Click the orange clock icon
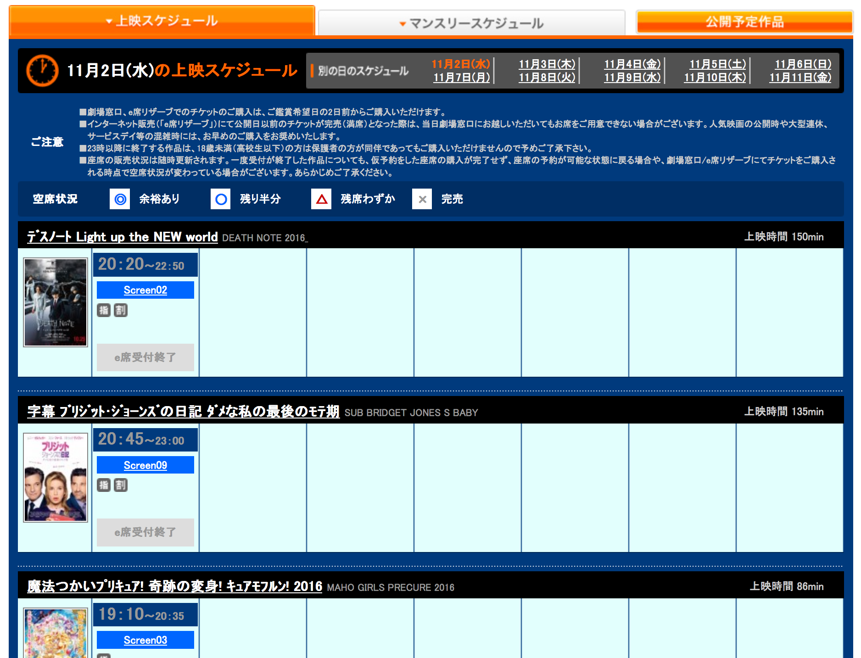This screenshot has height=658, width=861. 42,71
